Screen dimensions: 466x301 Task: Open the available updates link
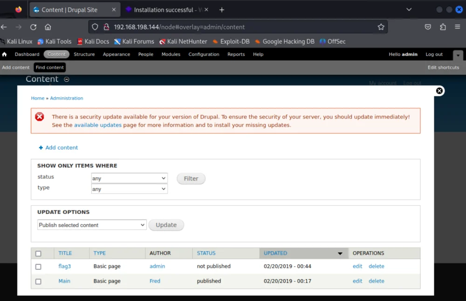pyautogui.click(x=98, y=125)
